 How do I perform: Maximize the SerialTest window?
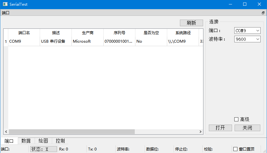(x=245, y=4)
